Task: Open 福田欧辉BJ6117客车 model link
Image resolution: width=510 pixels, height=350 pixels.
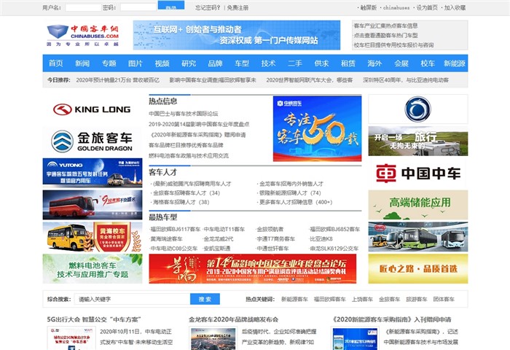Action: click(176, 229)
